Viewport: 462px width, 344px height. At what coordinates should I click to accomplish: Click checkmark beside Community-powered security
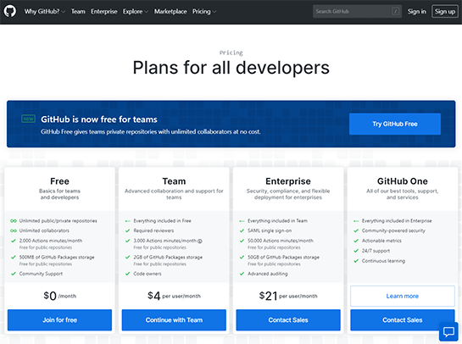coord(356,230)
